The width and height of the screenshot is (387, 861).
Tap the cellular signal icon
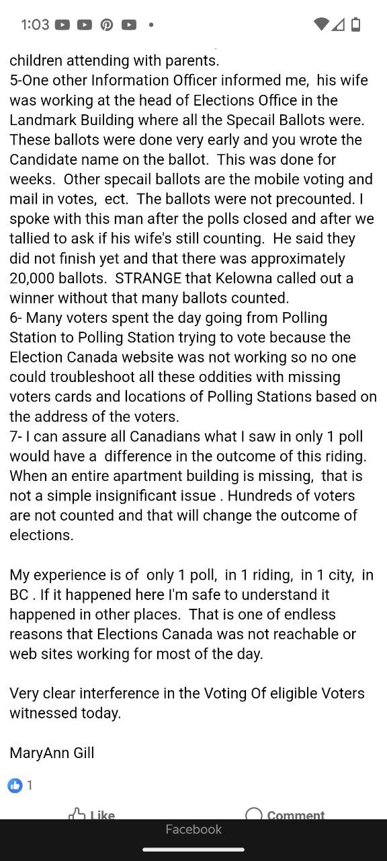(x=338, y=24)
